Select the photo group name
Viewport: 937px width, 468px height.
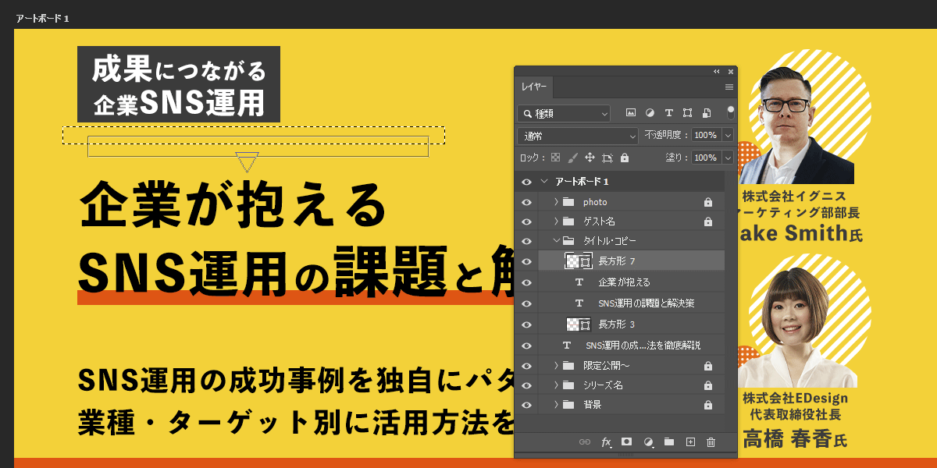[595, 202]
